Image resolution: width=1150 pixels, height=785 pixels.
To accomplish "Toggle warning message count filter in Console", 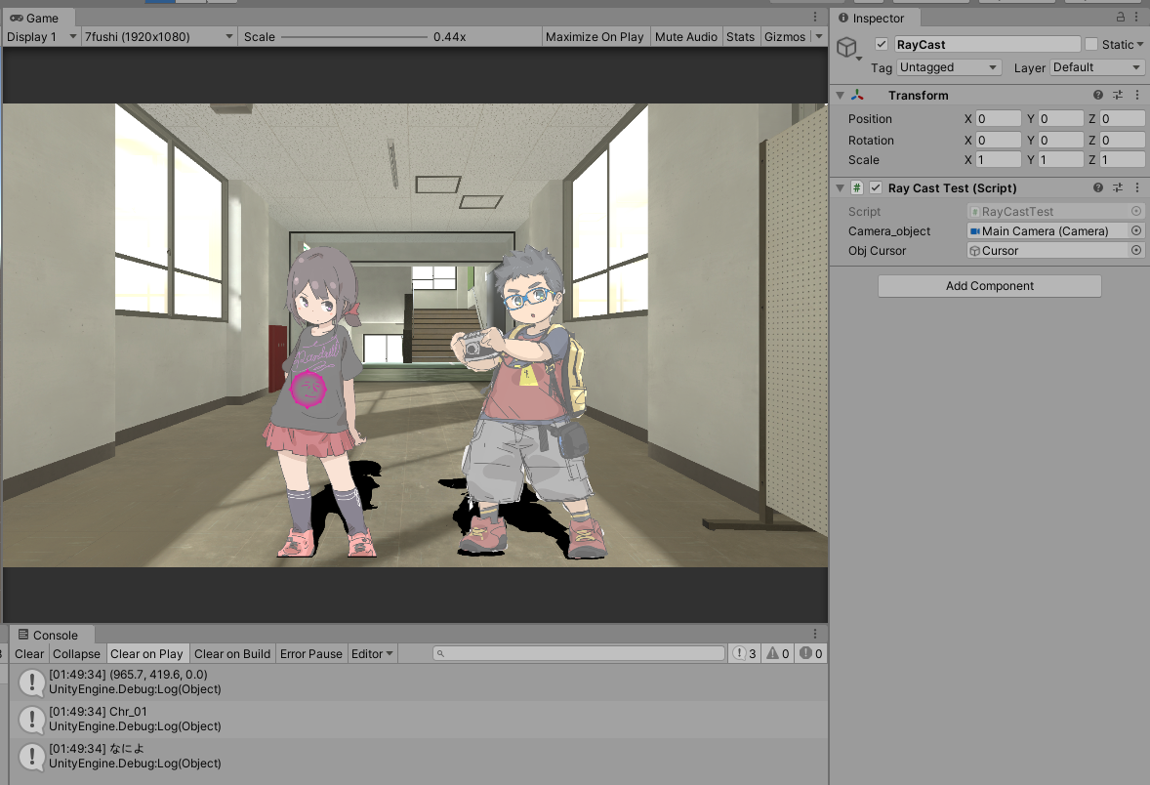I will 777,653.
